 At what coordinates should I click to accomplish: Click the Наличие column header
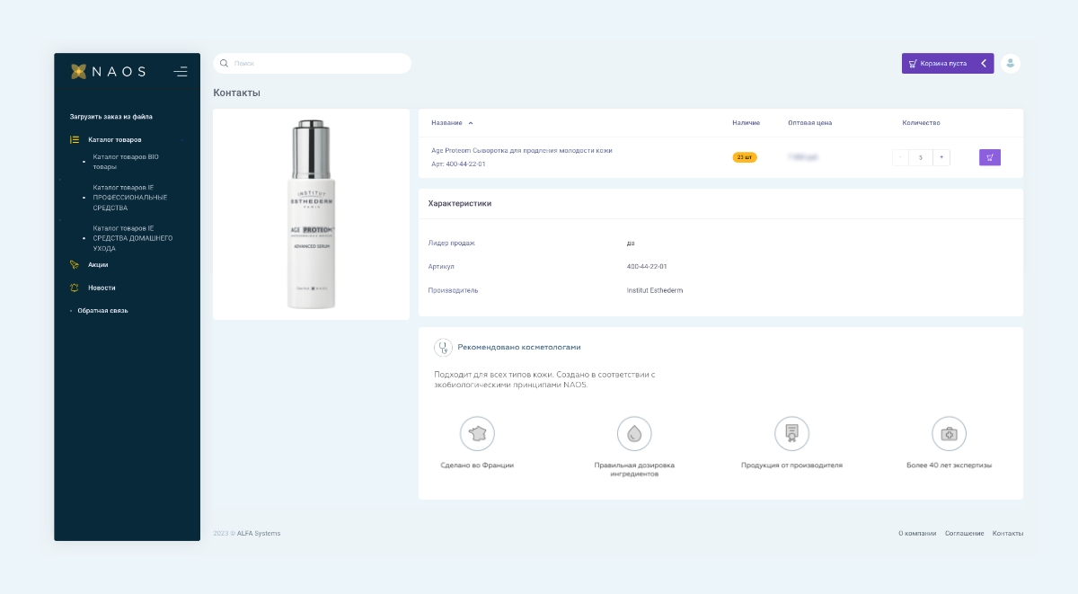click(x=746, y=123)
